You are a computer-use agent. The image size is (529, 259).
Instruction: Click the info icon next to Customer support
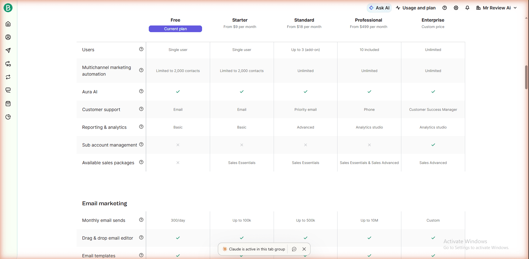tap(141, 109)
